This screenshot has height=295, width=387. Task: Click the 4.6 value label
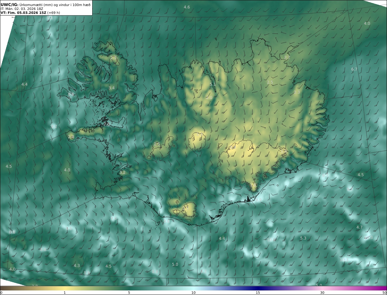187,7
